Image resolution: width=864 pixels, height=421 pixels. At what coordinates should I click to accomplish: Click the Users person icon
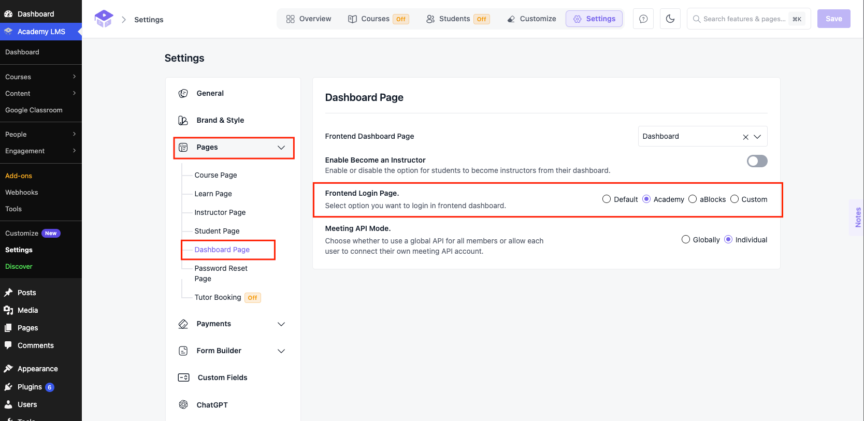coord(8,405)
